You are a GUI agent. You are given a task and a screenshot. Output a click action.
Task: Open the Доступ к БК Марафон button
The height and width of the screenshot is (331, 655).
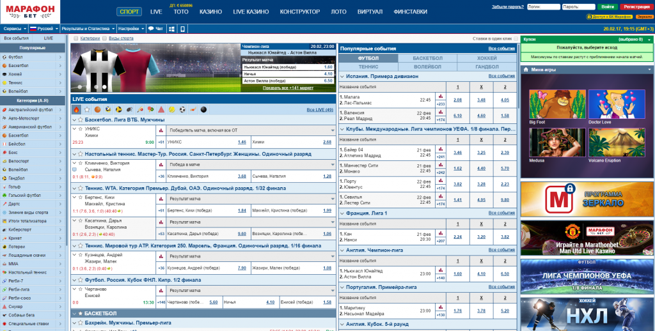(x=610, y=17)
